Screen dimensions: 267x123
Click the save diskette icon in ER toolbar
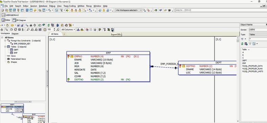[x=18, y=25]
